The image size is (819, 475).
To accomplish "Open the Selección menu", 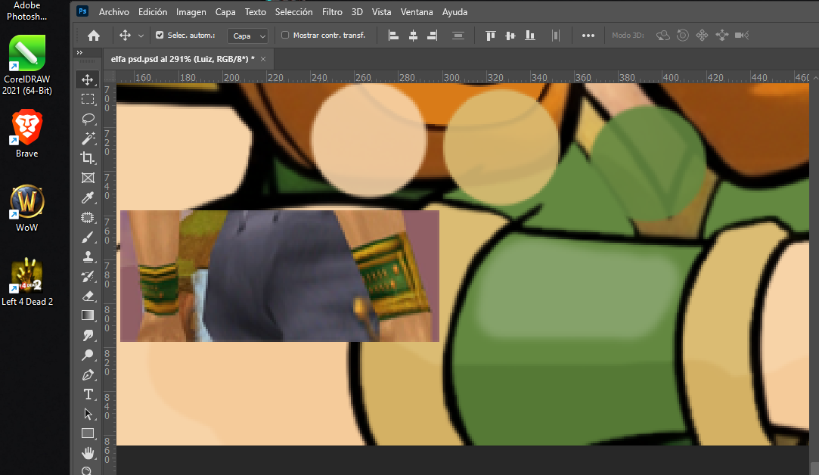I will [x=293, y=11].
